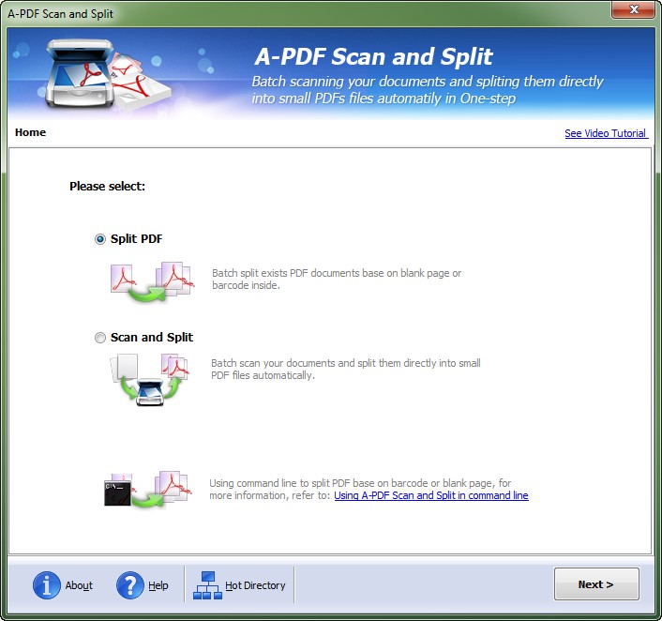The width and height of the screenshot is (662, 621).
Task: Click the Split PDF illustration icon
Action: (x=152, y=280)
